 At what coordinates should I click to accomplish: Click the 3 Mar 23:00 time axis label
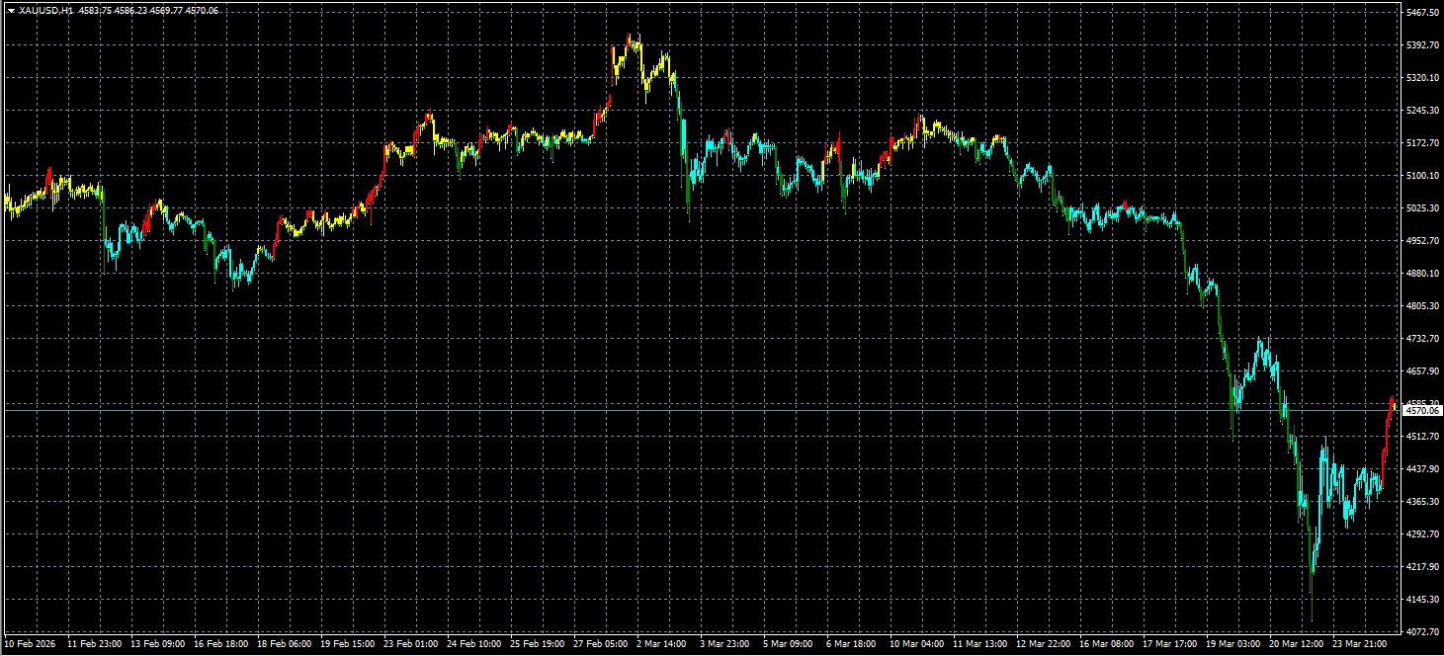tap(725, 644)
